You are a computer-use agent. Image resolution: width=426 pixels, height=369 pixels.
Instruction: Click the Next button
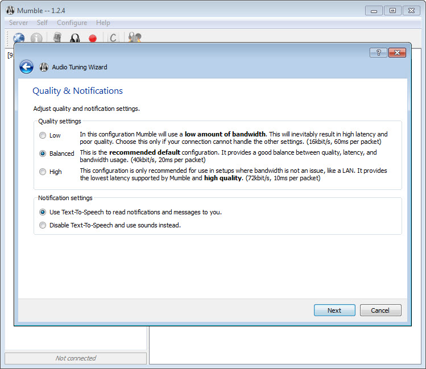tap(334, 310)
